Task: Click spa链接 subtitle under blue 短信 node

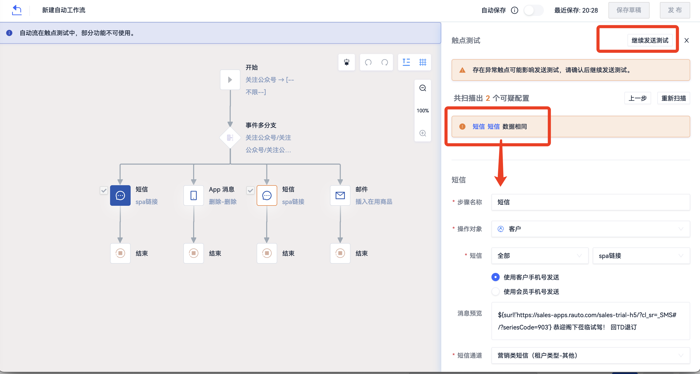Action: click(147, 202)
